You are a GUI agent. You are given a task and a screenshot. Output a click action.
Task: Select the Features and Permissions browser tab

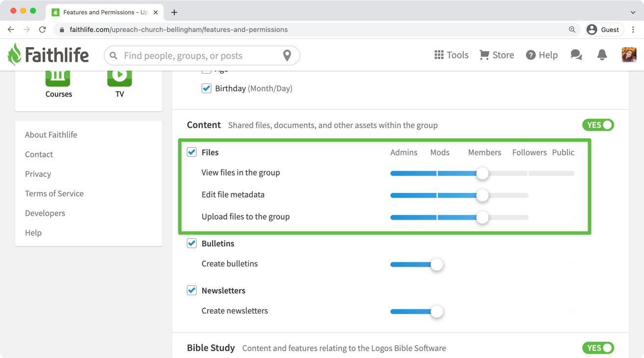click(x=105, y=12)
